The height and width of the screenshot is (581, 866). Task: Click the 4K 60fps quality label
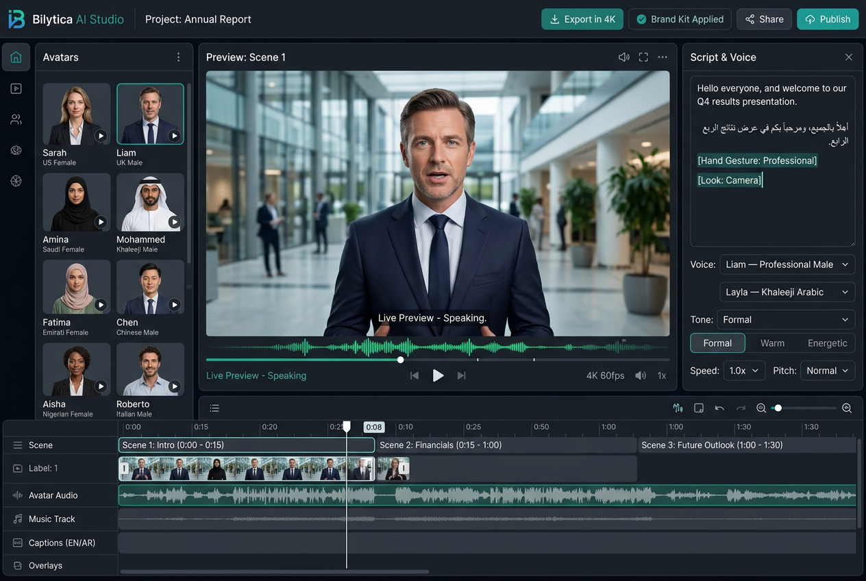605,375
